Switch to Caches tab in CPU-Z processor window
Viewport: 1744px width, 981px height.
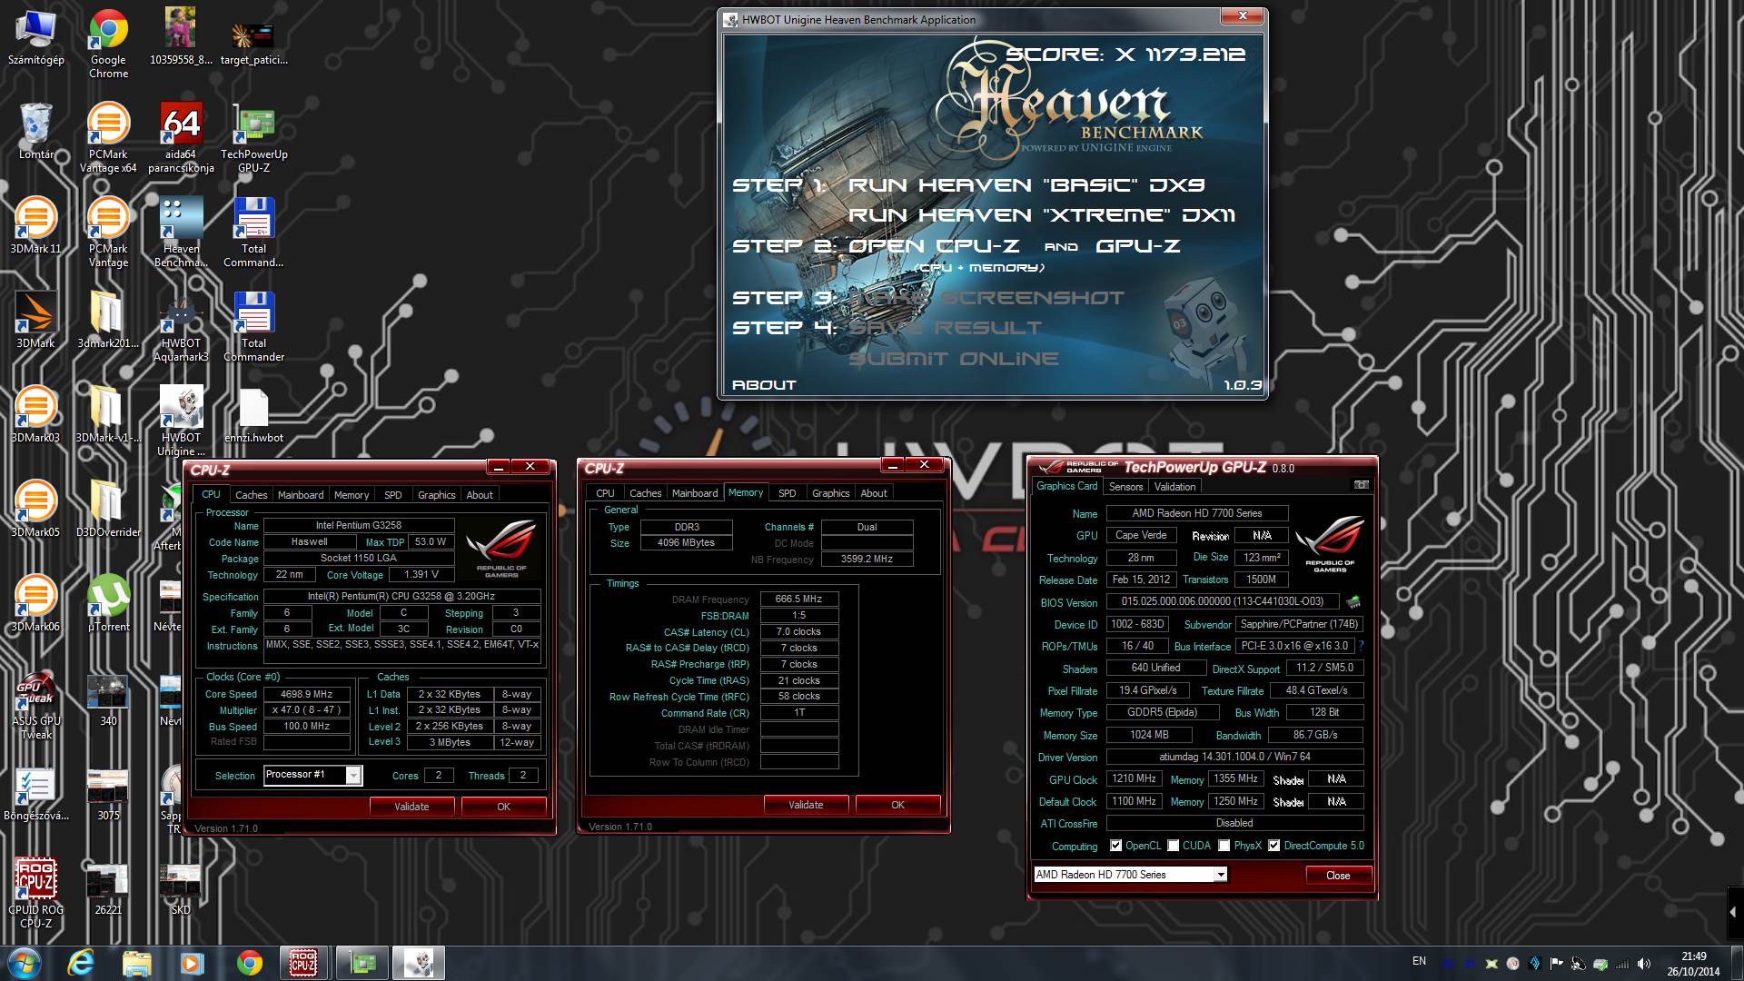251,495
